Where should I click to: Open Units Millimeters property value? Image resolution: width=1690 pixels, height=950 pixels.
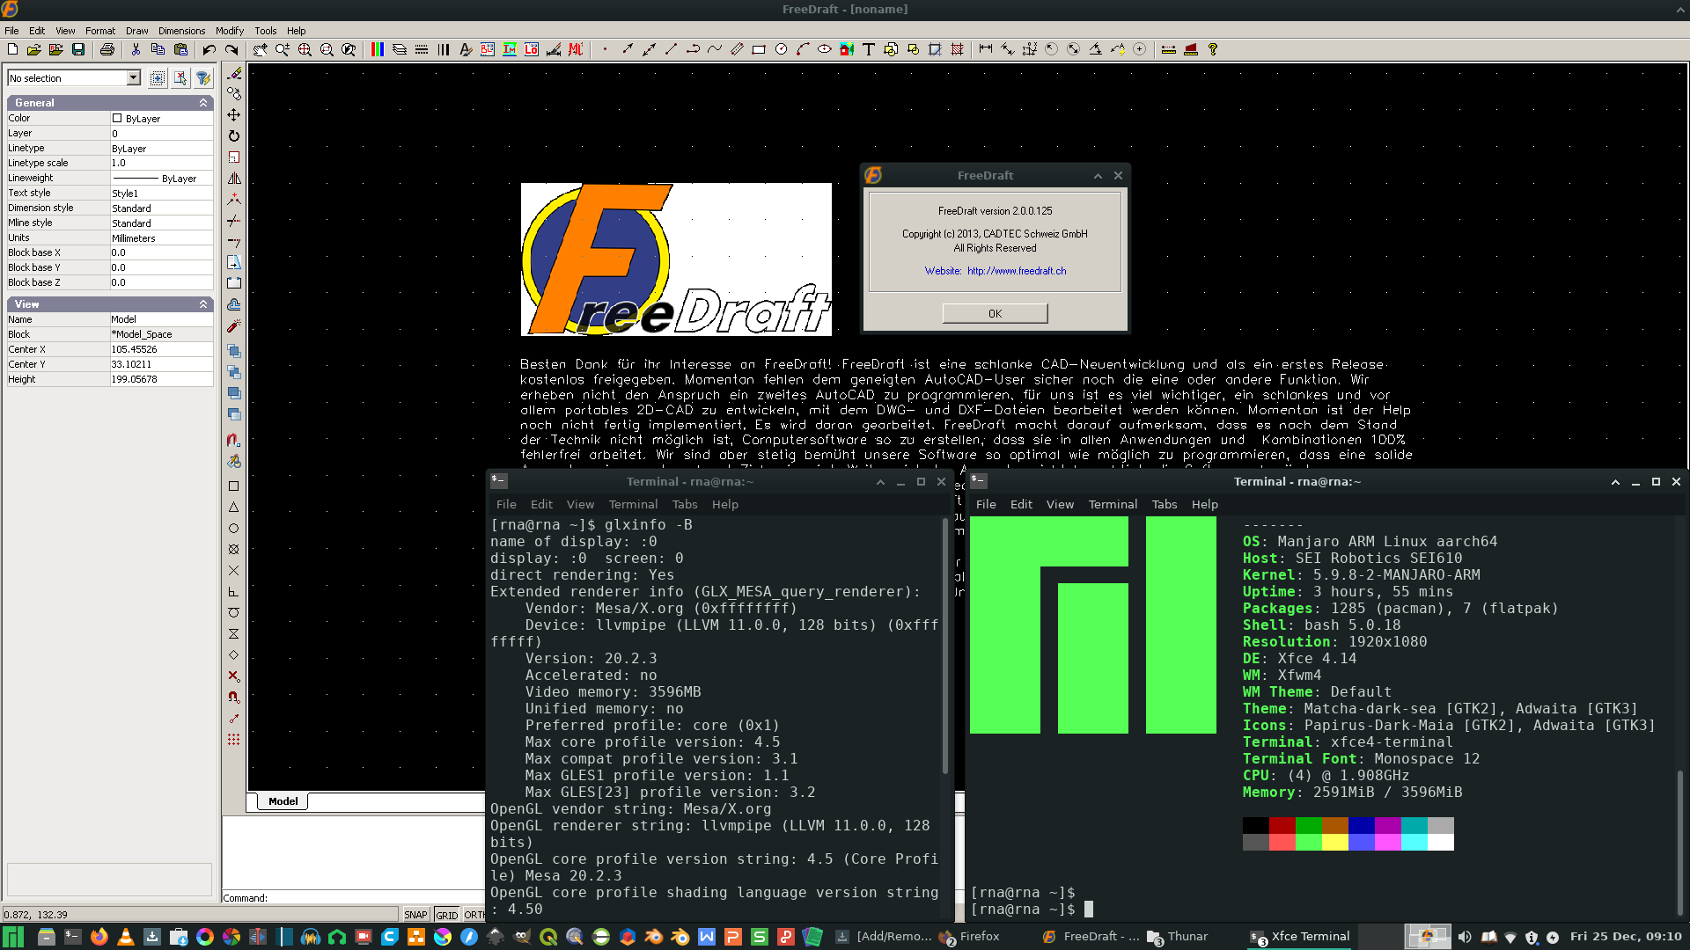pyautogui.click(x=161, y=238)
